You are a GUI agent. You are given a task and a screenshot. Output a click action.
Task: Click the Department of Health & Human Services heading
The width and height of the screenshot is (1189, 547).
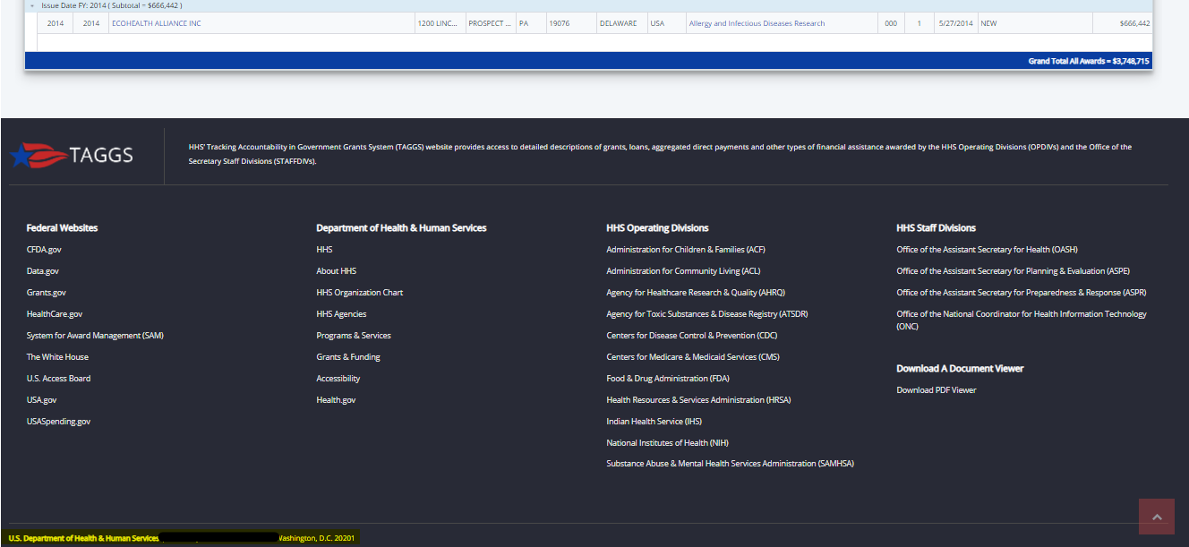401,228
